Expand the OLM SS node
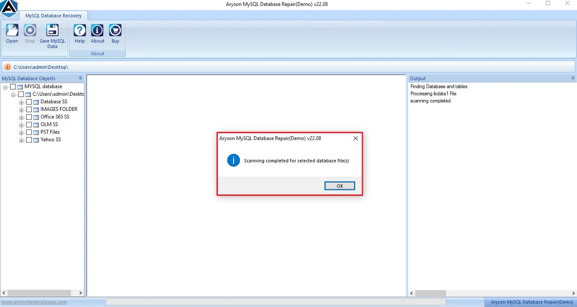This screenshot has width=577, height=307. coord(21,125)
